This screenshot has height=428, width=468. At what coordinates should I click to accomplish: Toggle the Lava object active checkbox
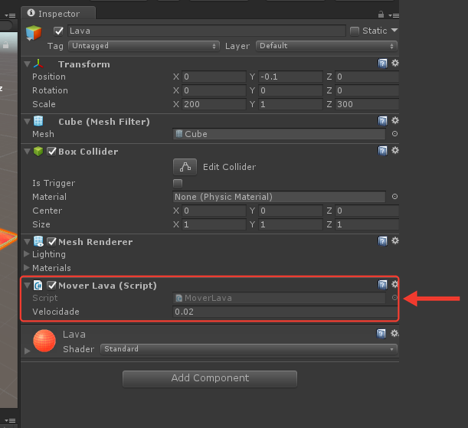click(x=58, y=31)
